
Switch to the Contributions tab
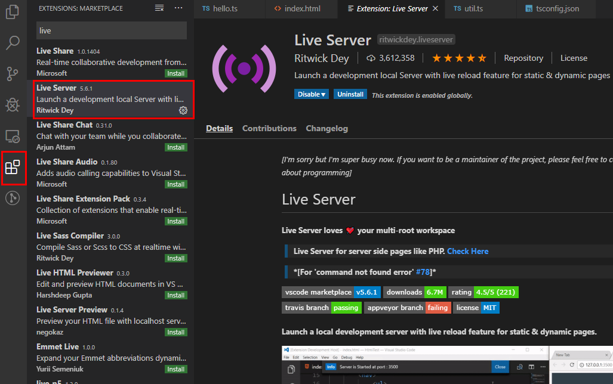[269, 129]
